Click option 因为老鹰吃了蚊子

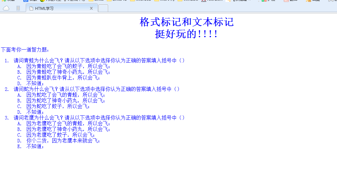61,135
